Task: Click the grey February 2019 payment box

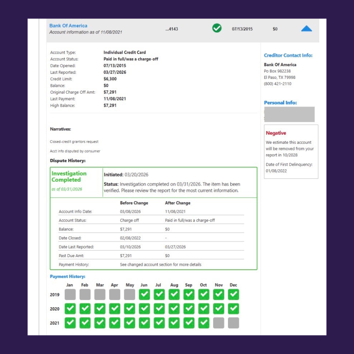Action: [85, 295]
